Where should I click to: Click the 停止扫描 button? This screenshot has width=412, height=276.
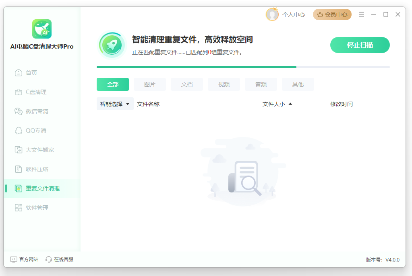360,45
